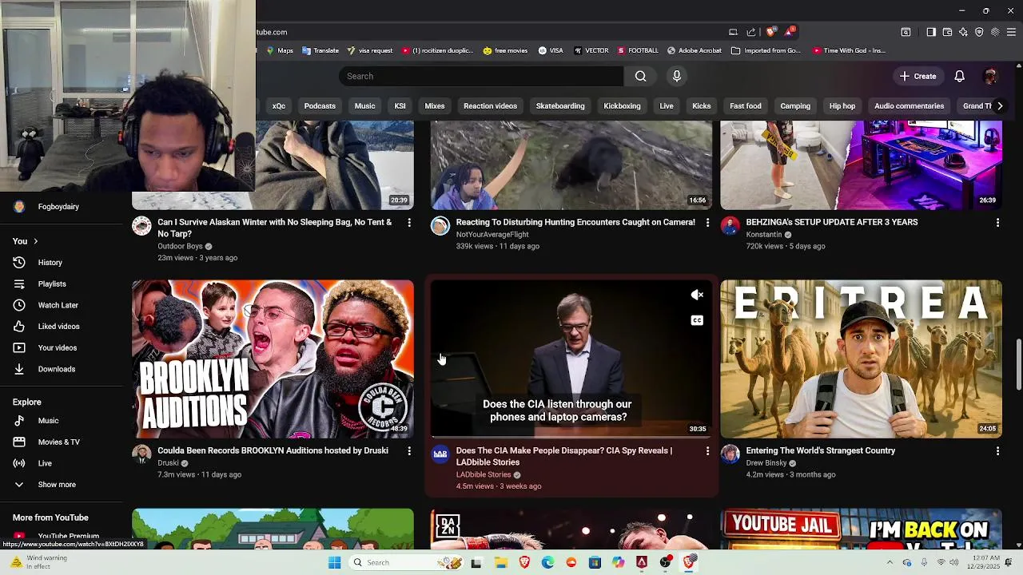The height and width of the screenshot is (575, 1023).
Task: Select the Hip hop filter chip
Action: pos(842,106)
